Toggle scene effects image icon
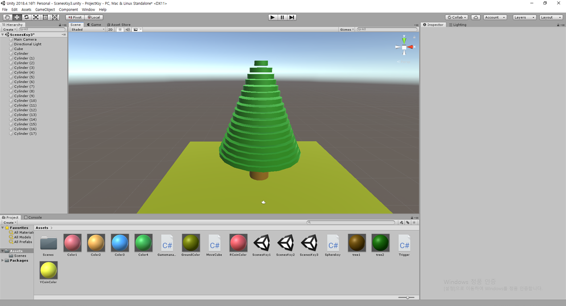 point(136,29)
